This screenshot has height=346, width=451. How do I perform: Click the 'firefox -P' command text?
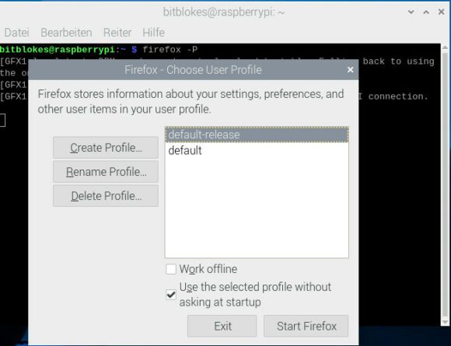click(170, 50)
